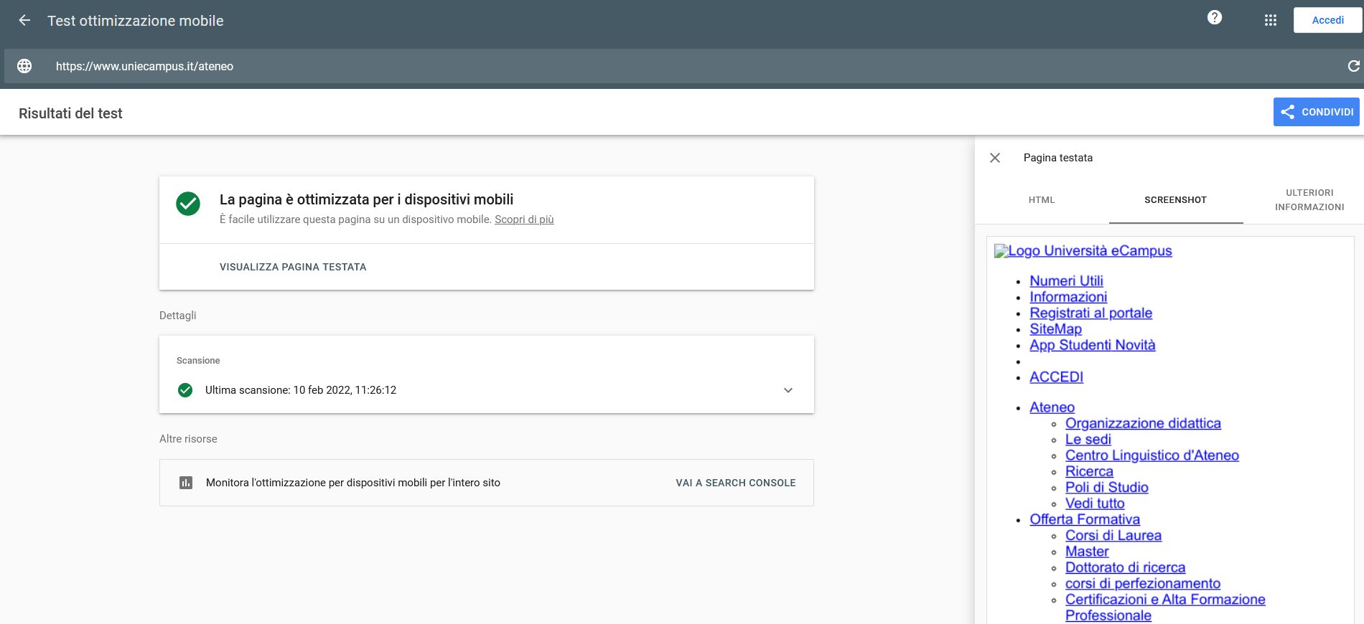Select the Screenshot tab
Image resolution: width=1364 pixels, height=624 pixels.
pyautogui.click(x=1175, y=200)
